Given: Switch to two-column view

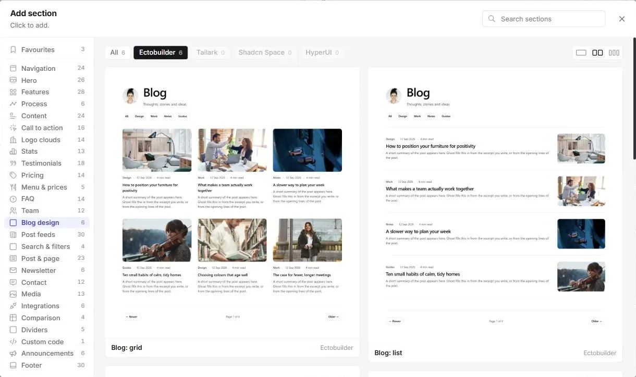Looking at the screenshot, I should (x=597, y=53).
